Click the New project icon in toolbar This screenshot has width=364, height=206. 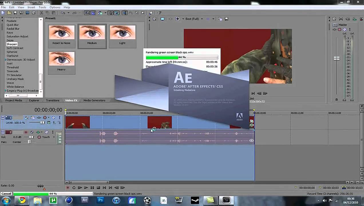(3, 13)
